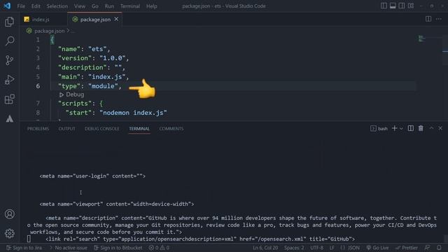The height and width of the screenshot is (252, 448).
Task: Open the File menu
Action: coord(21,6)
